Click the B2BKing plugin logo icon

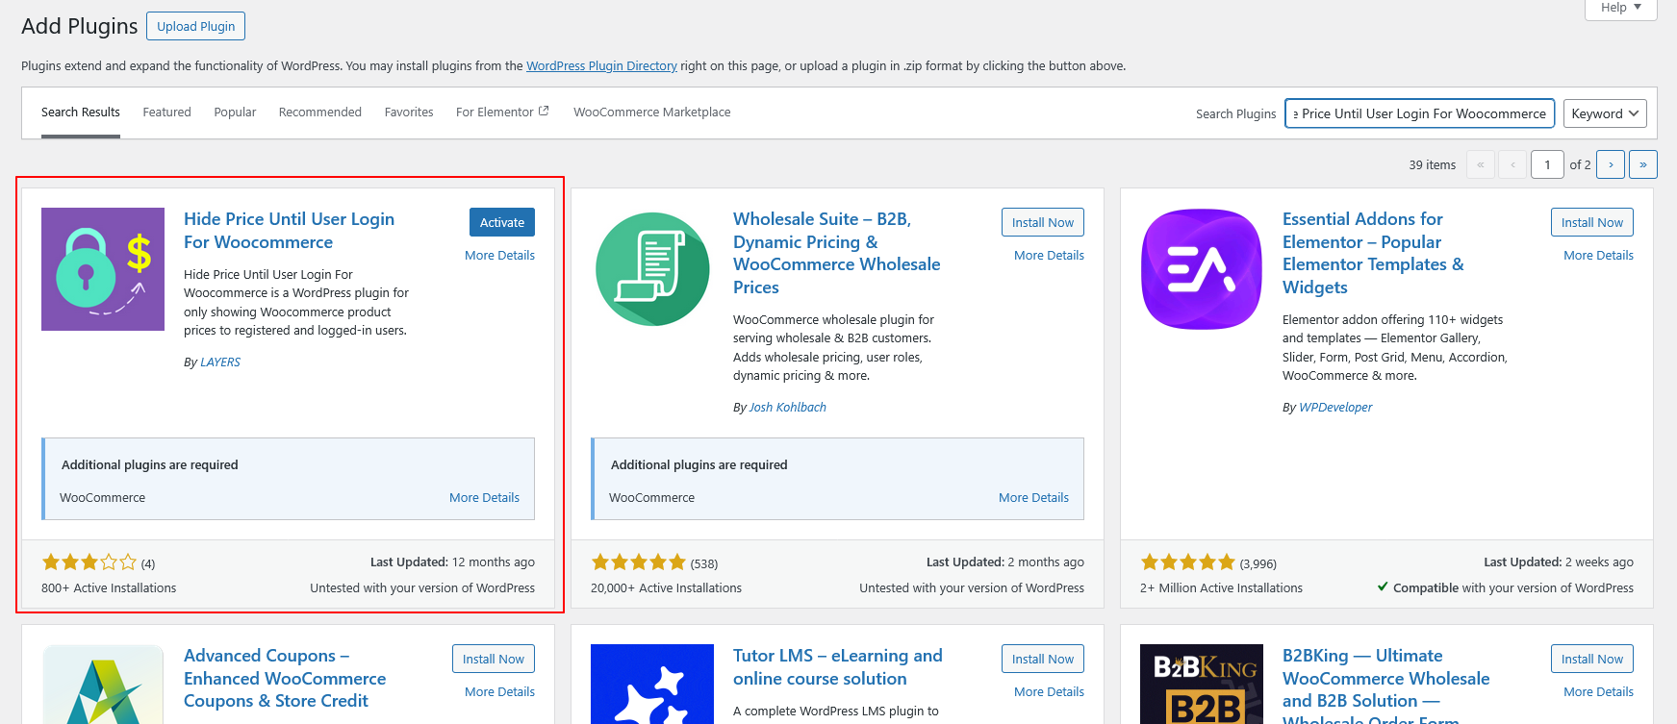point(1201,685)
